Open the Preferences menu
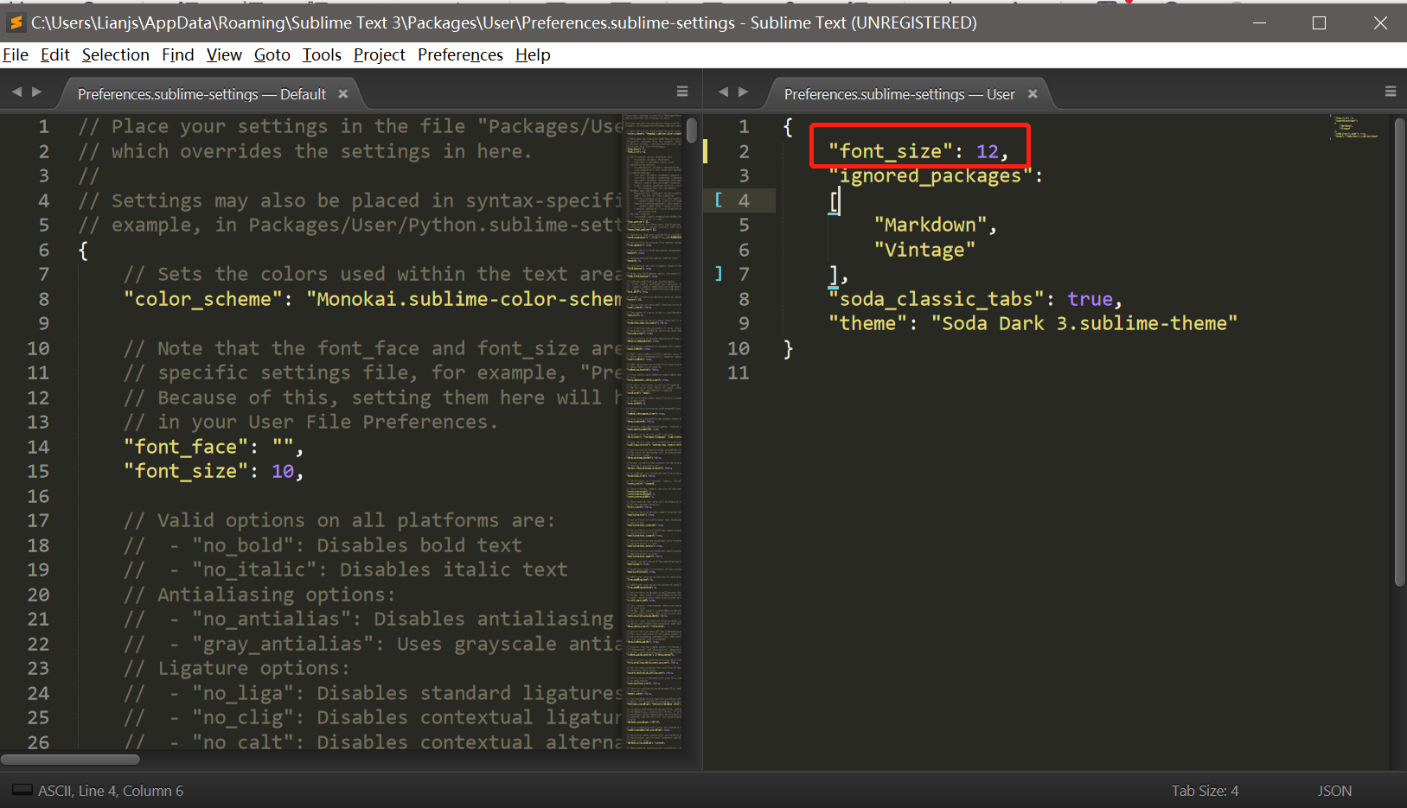1407x808 pixels. point(460,55)
